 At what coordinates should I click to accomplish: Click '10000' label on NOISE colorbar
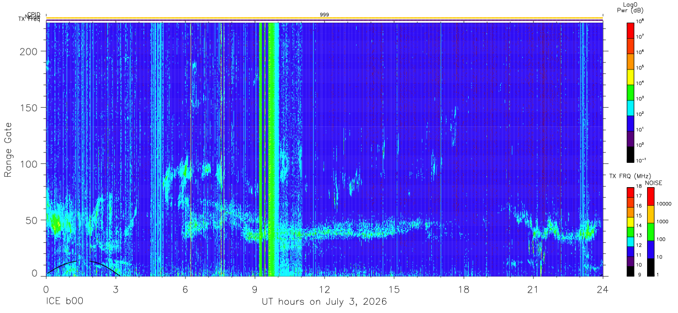664,204
